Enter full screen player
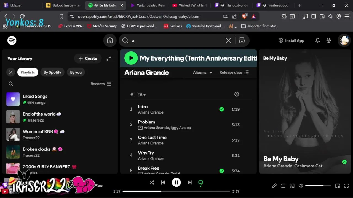Screen dimensions: 353x198 tap(346, 186)
